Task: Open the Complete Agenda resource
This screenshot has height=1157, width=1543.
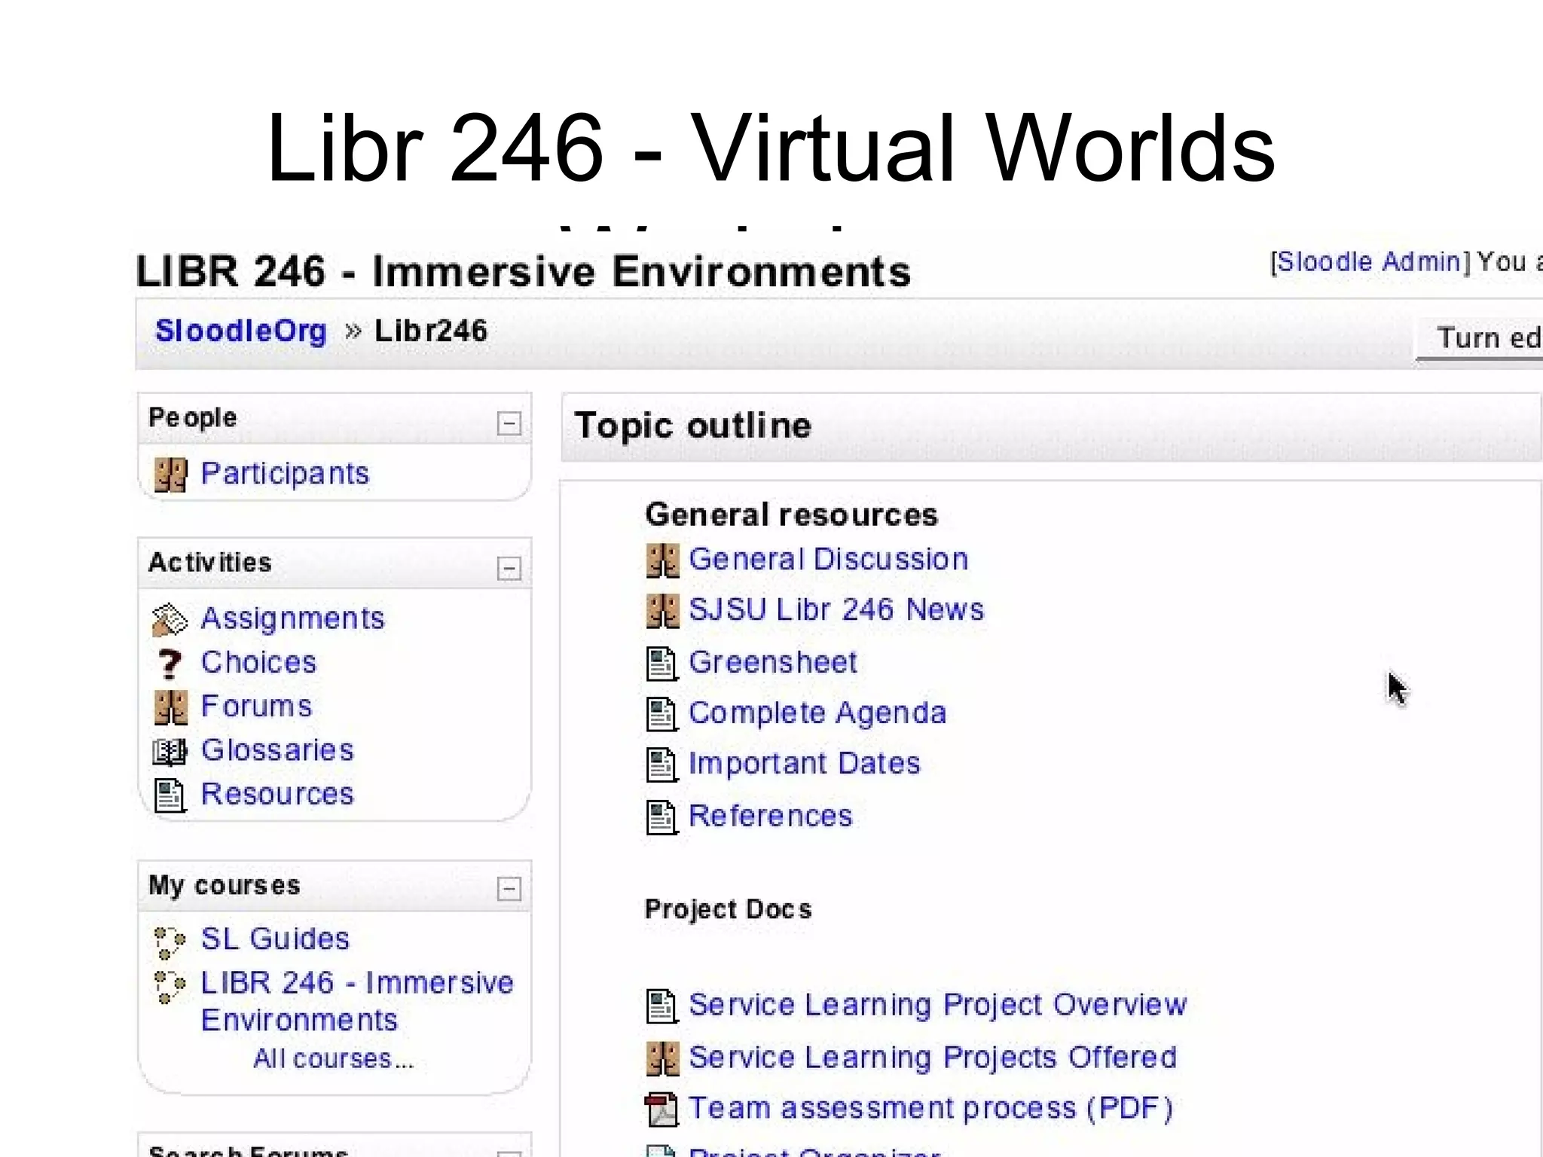Action: point(817,713)
